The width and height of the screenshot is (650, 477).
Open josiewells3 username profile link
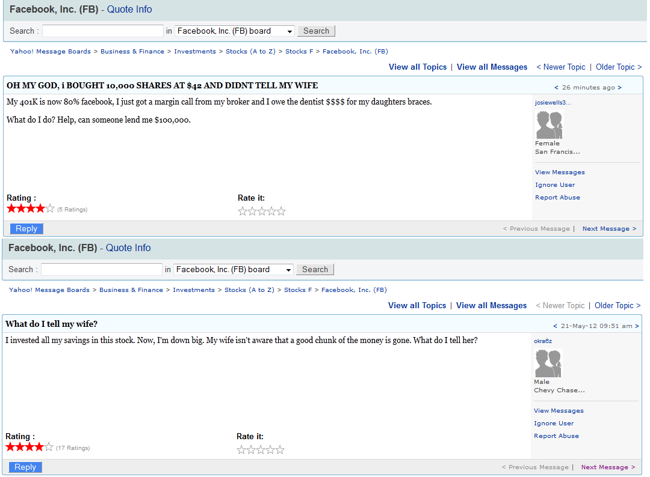[x=552, y=103]
